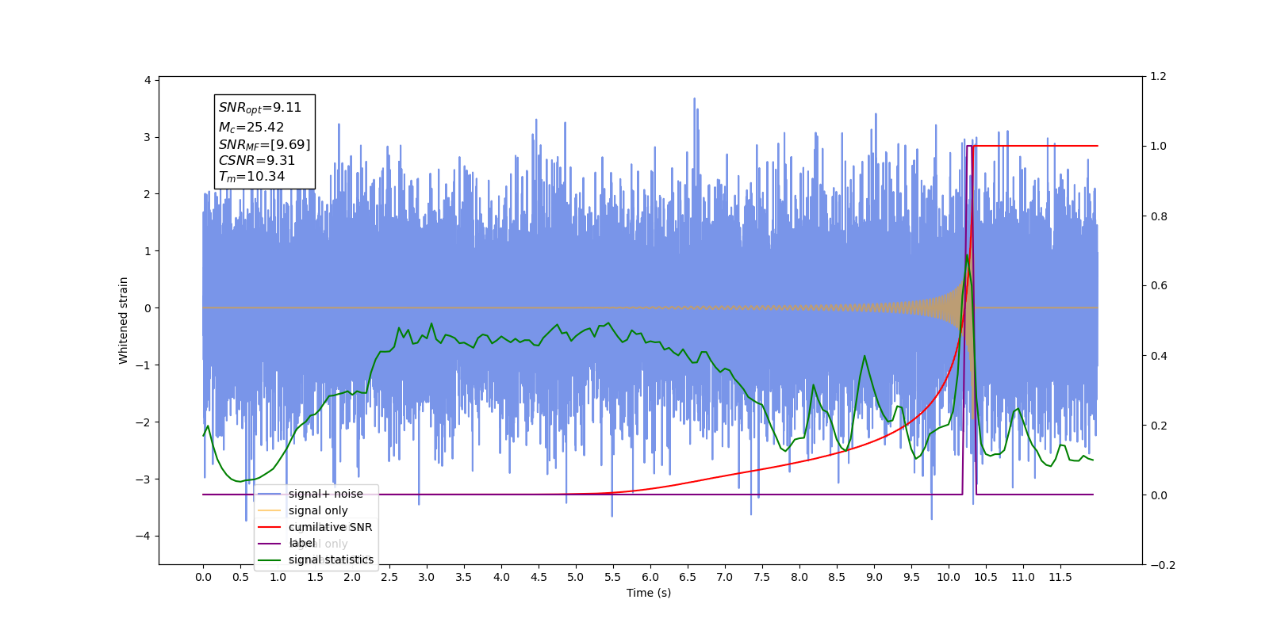The height and width of the screenshot is (634, 1269).
Task: Click the 10.5 tick on time axis
Action: [x=986, y=577]
